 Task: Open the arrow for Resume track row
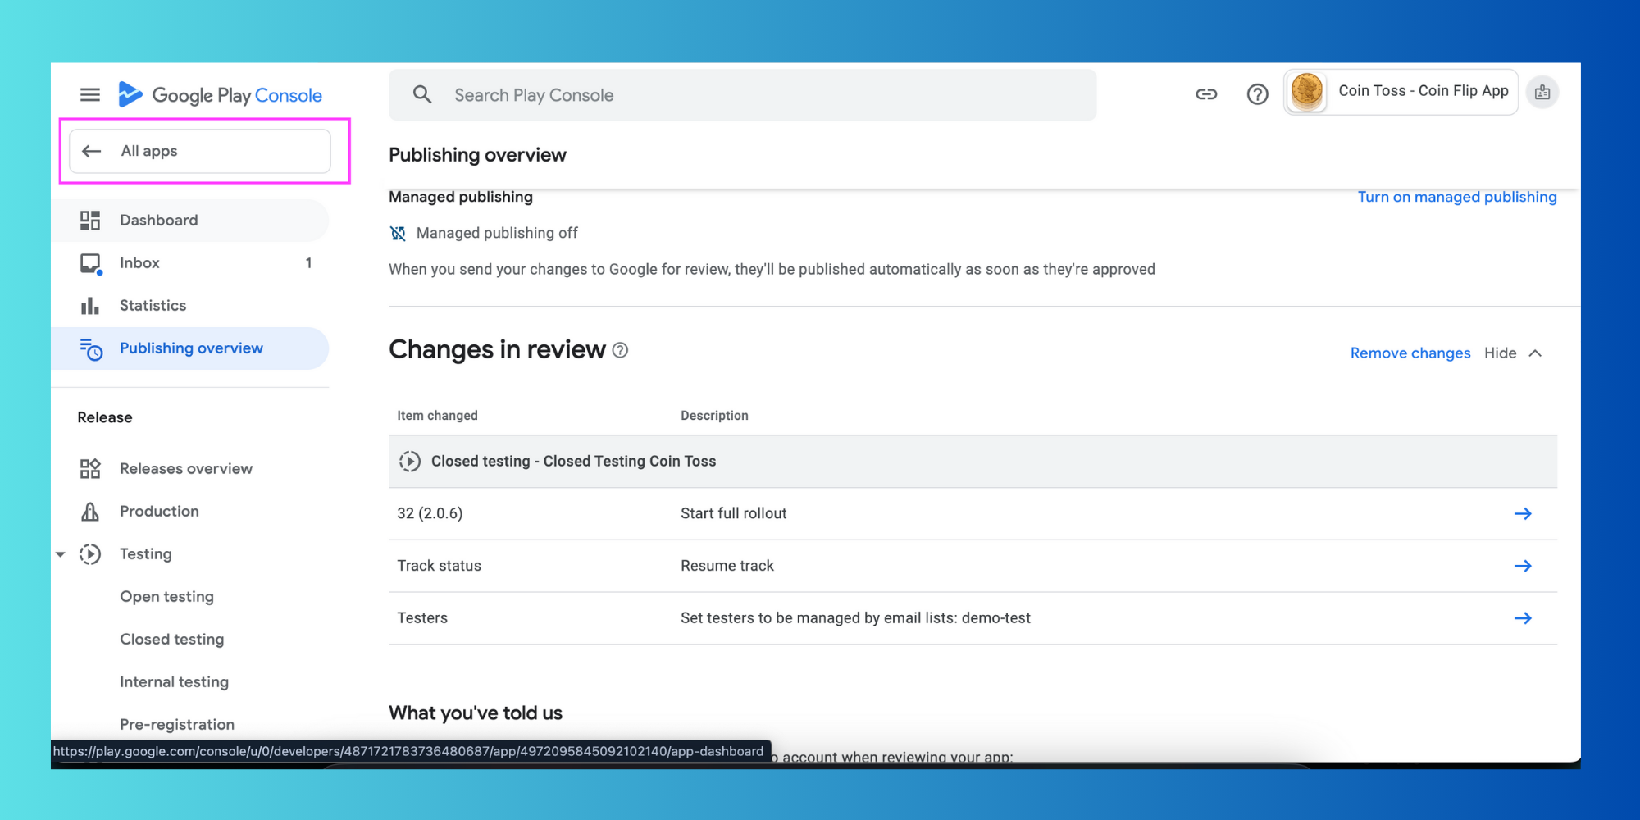pos(1523,566)
